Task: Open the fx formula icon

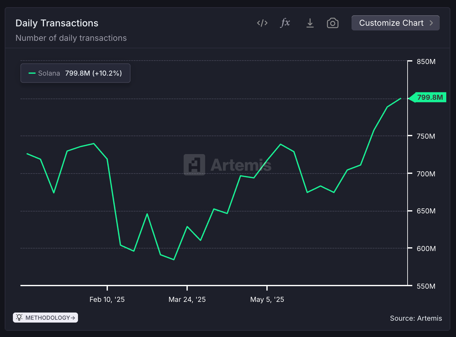Action: point(285,23)
